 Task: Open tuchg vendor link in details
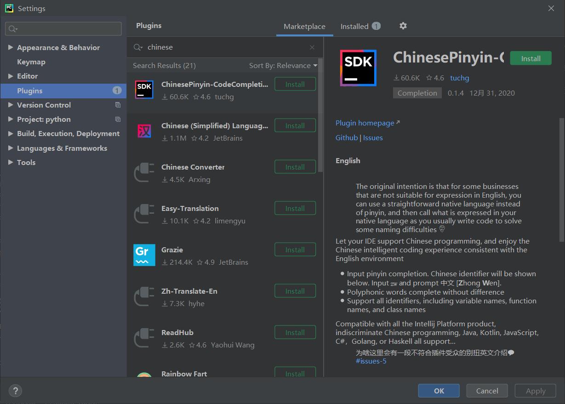(460, 78)
